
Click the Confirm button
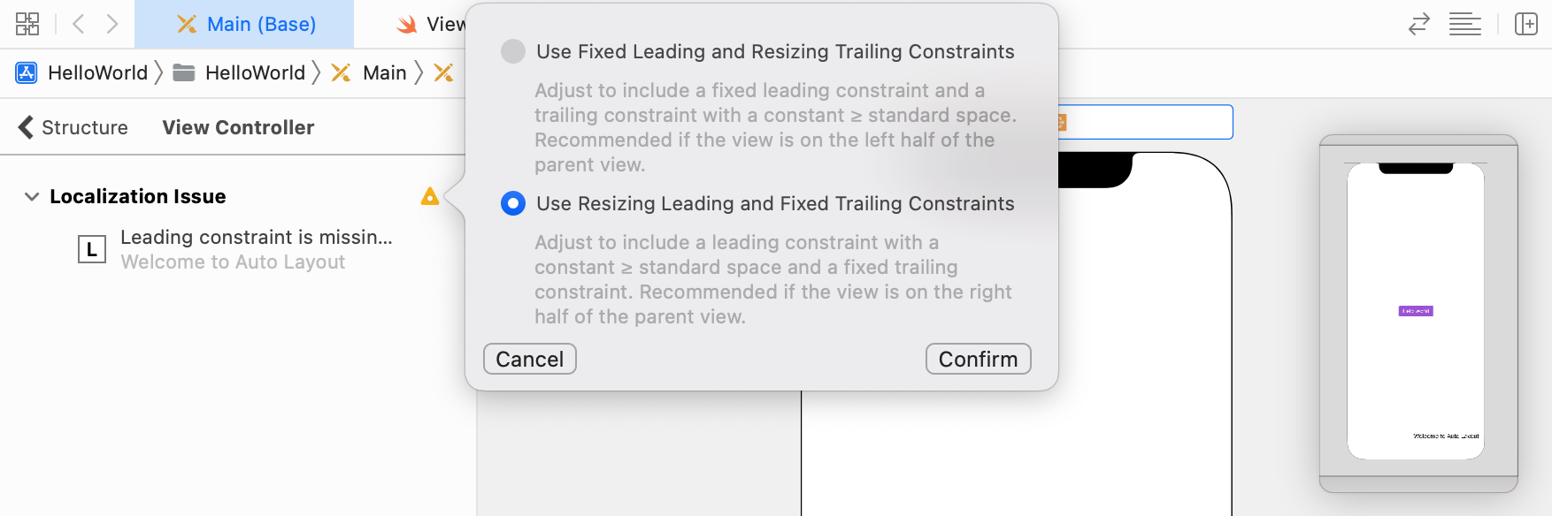pyautogui.click(x=978, y=359)
